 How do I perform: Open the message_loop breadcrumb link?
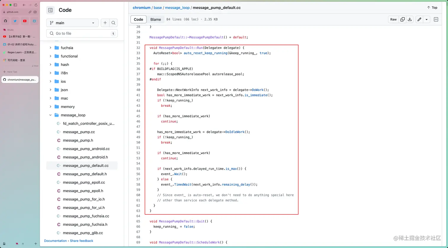tap(177, 8)
